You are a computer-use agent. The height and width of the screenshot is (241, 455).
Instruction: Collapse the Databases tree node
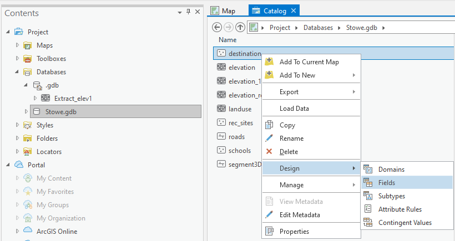(17, 72)
